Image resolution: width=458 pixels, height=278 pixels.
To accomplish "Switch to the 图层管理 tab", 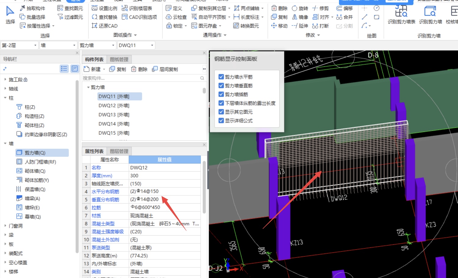I will tap(119, 151).
